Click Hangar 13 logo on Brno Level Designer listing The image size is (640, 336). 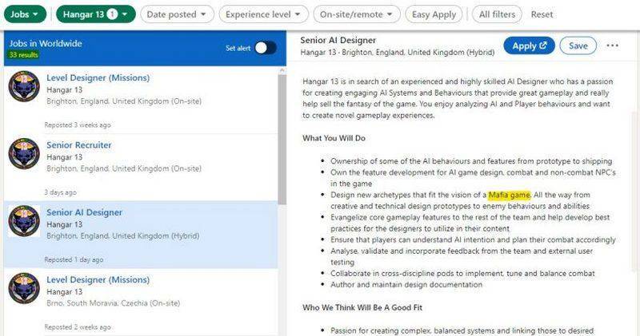coord(24,288)
